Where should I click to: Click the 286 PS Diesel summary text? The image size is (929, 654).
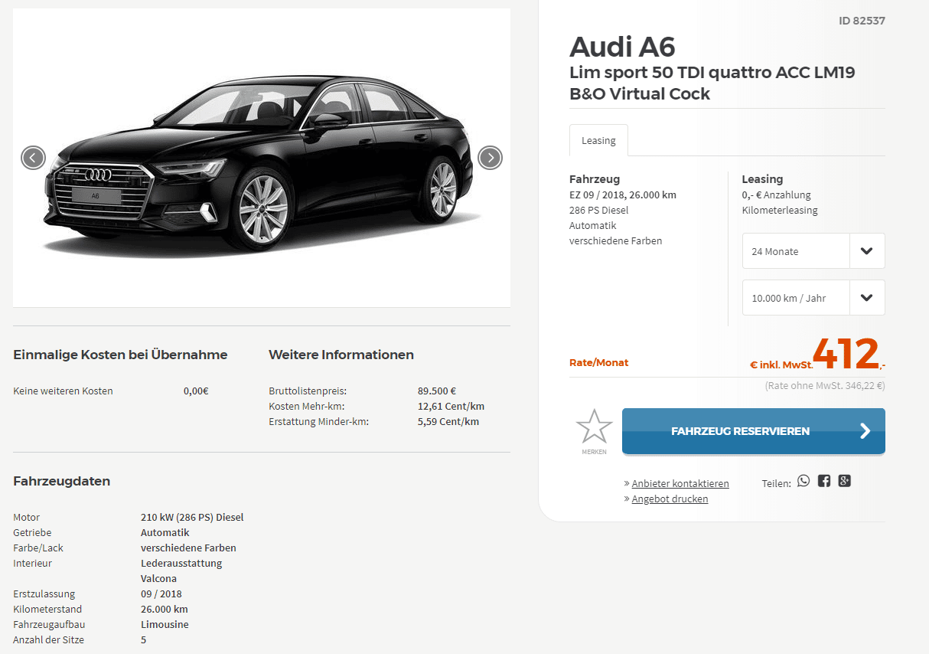click(x=599, y=210)
